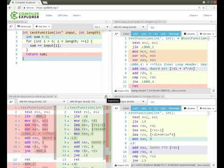The width and height of the screenshot is (224, 168).
Task: Open the diff pane's left compiler dropdown (clang -O1)
Action: click(x=42, y=102)
